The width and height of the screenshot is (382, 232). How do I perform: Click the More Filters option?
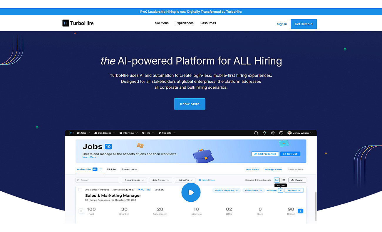click(x=207, y=180)
